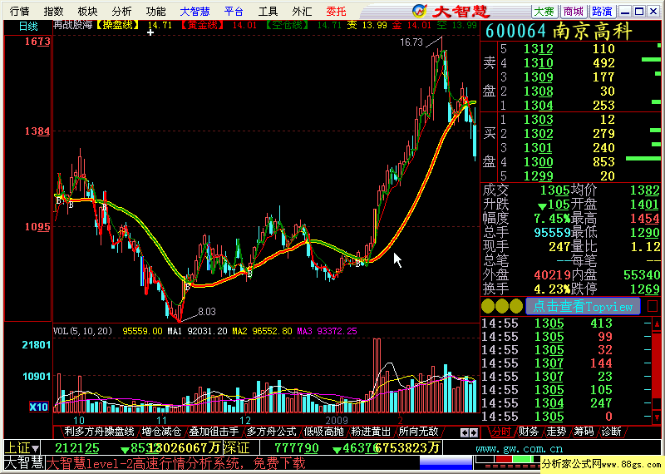Screen dimensions: 665x474
Task: Click the 点击查看Topview button
Action: pyautogui.click(x=583, y=306)
